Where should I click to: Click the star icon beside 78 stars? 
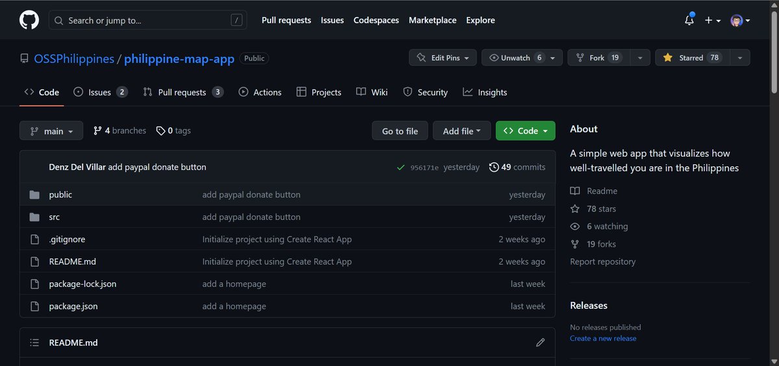coord(575,209)
